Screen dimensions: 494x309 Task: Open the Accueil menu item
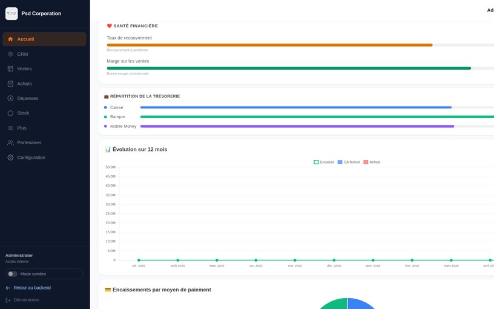44,39
